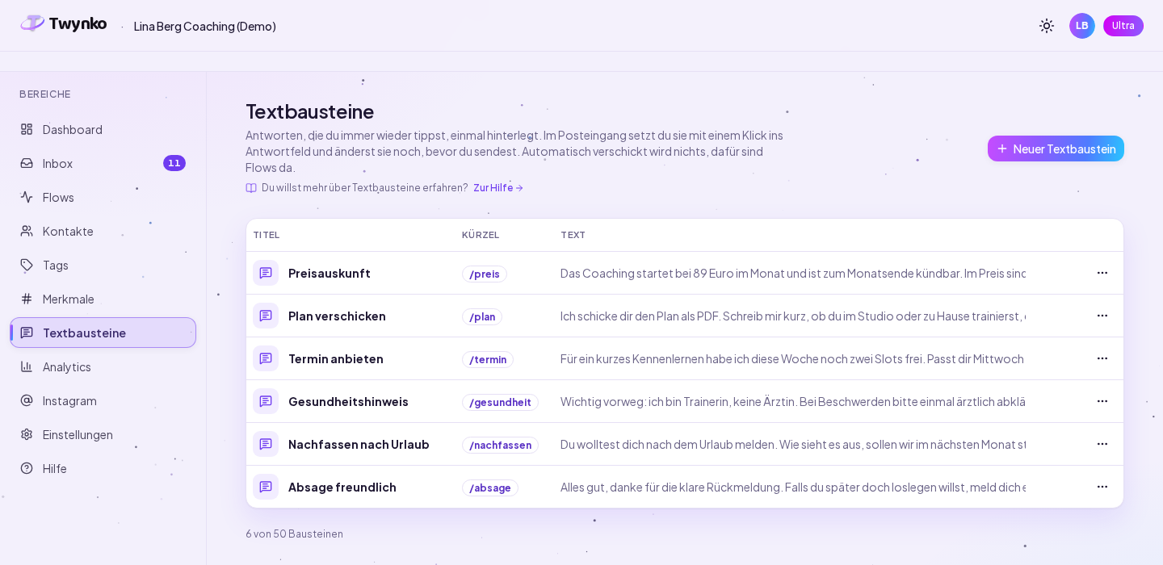
Task: Click the Inbox 11 unread badge
Action: point(174,163)
